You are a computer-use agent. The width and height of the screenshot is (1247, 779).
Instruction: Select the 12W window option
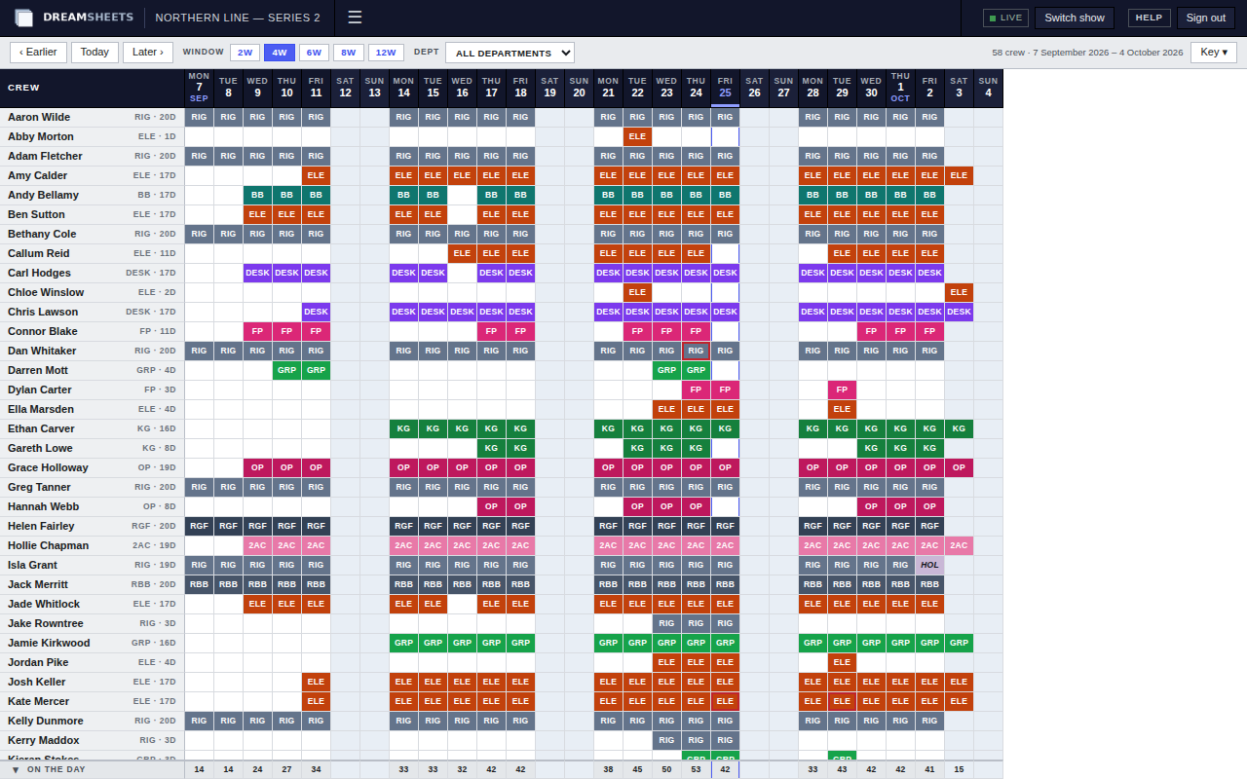[x=386, y=53]
